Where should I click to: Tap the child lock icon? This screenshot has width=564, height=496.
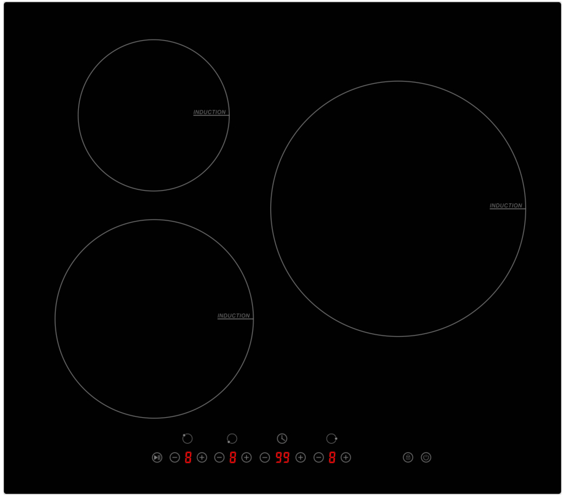tap(408, 457)
